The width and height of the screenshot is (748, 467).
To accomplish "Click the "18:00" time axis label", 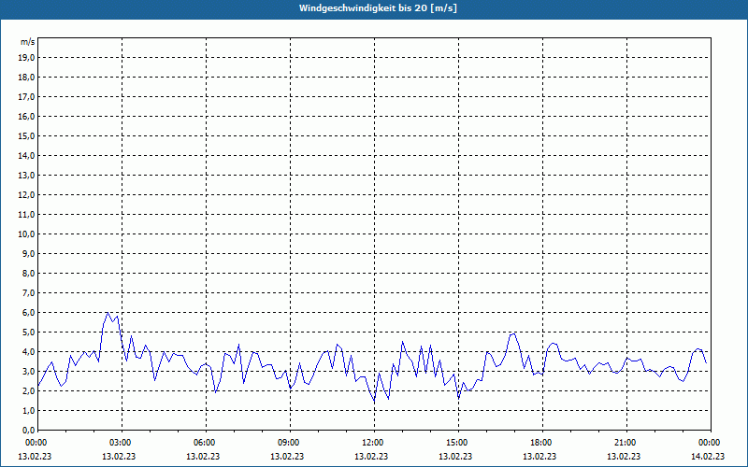I will pos(543,443).
